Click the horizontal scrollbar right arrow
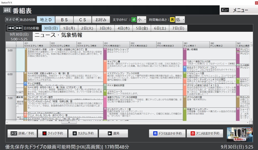 tap(248, 123)
